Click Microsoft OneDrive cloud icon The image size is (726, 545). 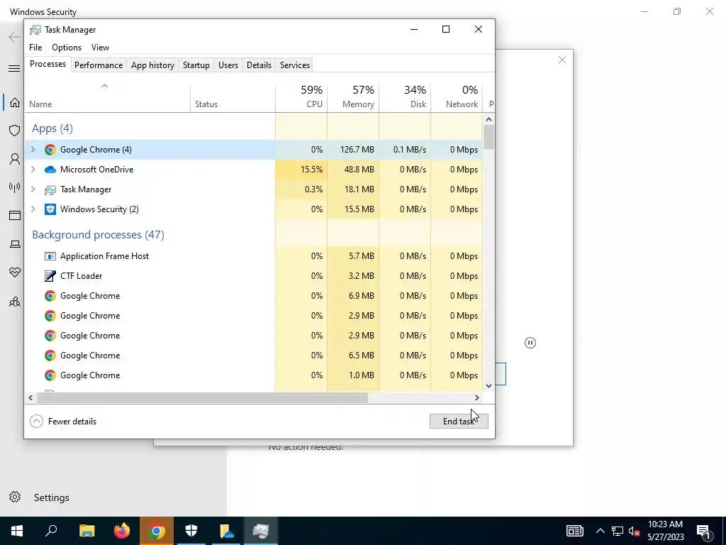[x=50, y=170]
